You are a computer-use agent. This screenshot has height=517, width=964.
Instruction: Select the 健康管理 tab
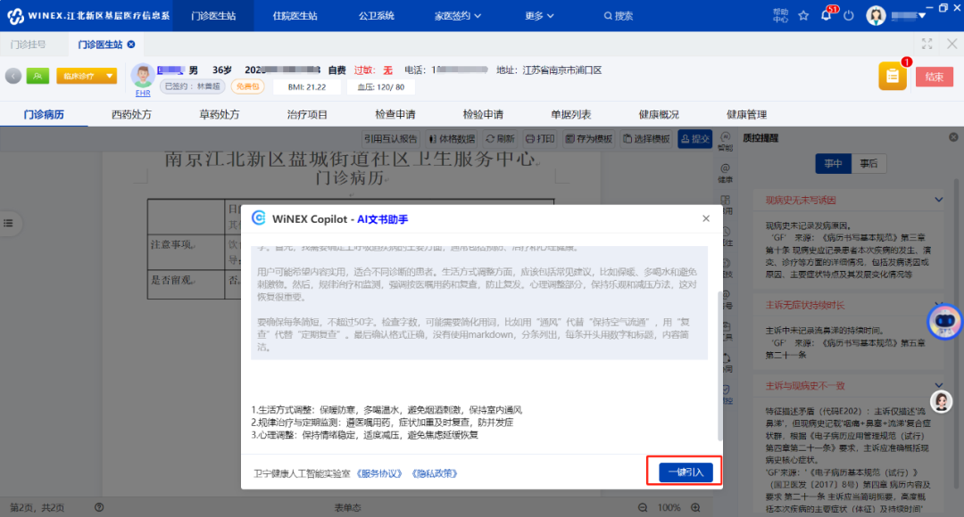coord(747,115)
